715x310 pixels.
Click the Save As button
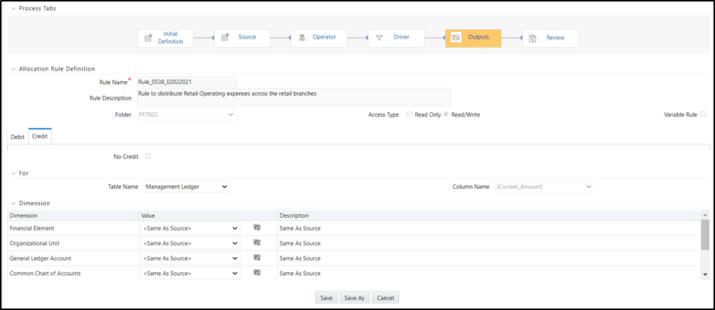[354, 297]
